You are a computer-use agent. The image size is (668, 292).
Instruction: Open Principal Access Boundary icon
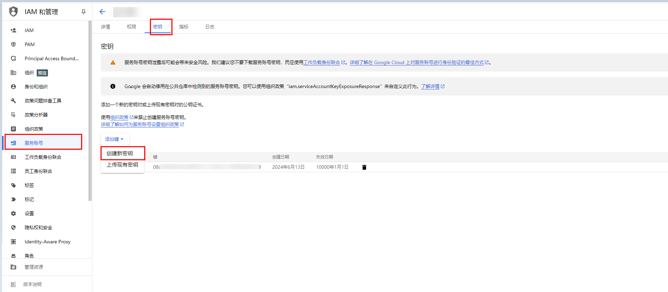[x=13, y=58]
